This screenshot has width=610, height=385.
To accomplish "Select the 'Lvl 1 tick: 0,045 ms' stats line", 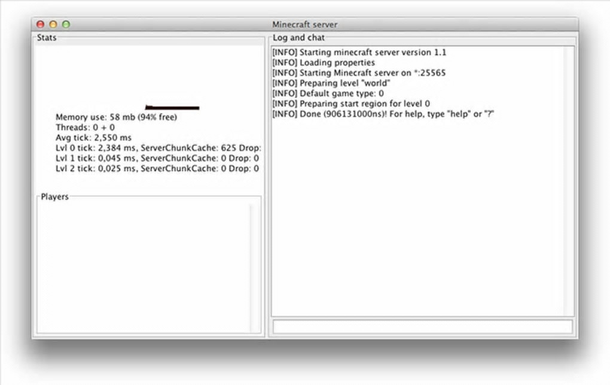I will coord(157,158).
